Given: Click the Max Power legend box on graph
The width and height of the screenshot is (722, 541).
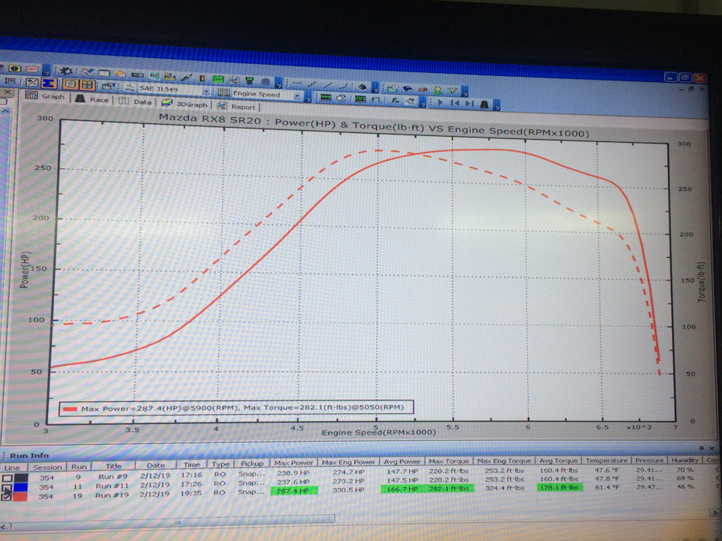Looking at the screenshot, I should pos(236,407).
